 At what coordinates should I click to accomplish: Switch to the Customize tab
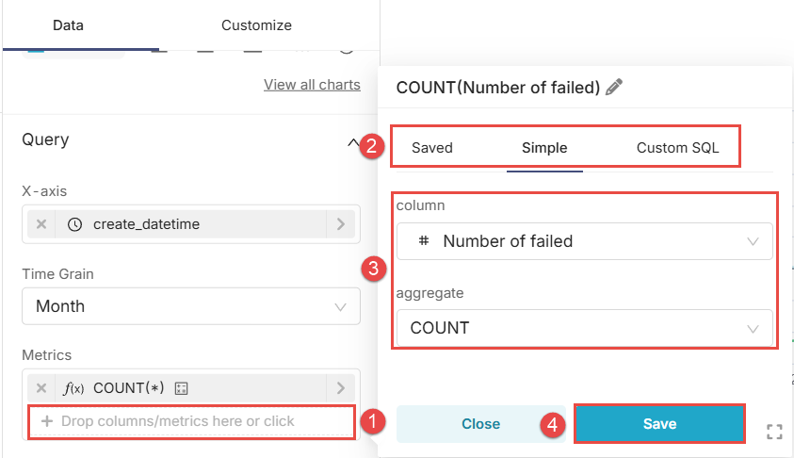point(256,25)
